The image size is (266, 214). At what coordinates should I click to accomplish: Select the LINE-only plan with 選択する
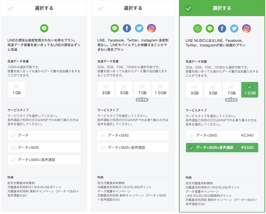click(x=44, y=8)
